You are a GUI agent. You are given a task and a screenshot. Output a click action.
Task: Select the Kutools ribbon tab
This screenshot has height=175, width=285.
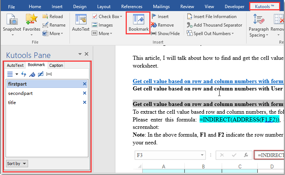pyautogui.click(x=264, y=7)
